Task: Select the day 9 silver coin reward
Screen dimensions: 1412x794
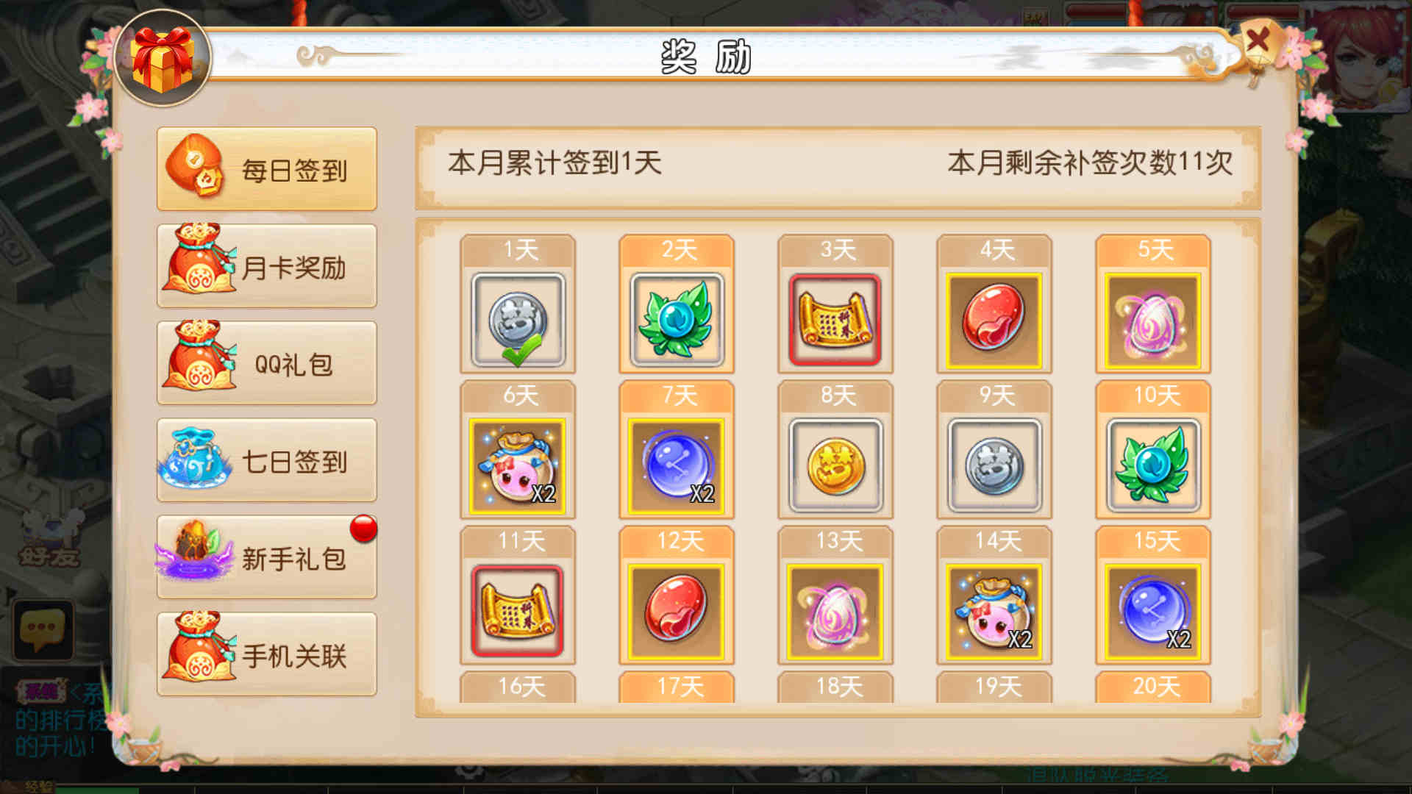Action: point(994,466)
